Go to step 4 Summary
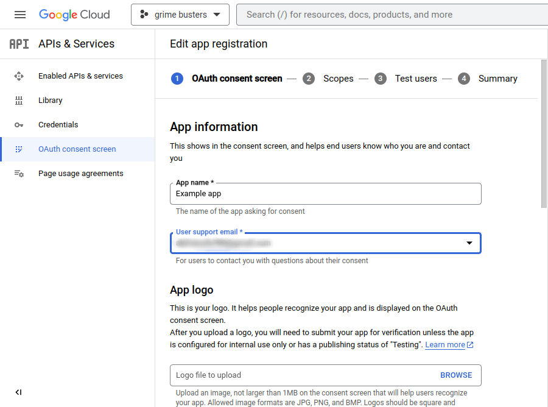 tap(488, 79)
